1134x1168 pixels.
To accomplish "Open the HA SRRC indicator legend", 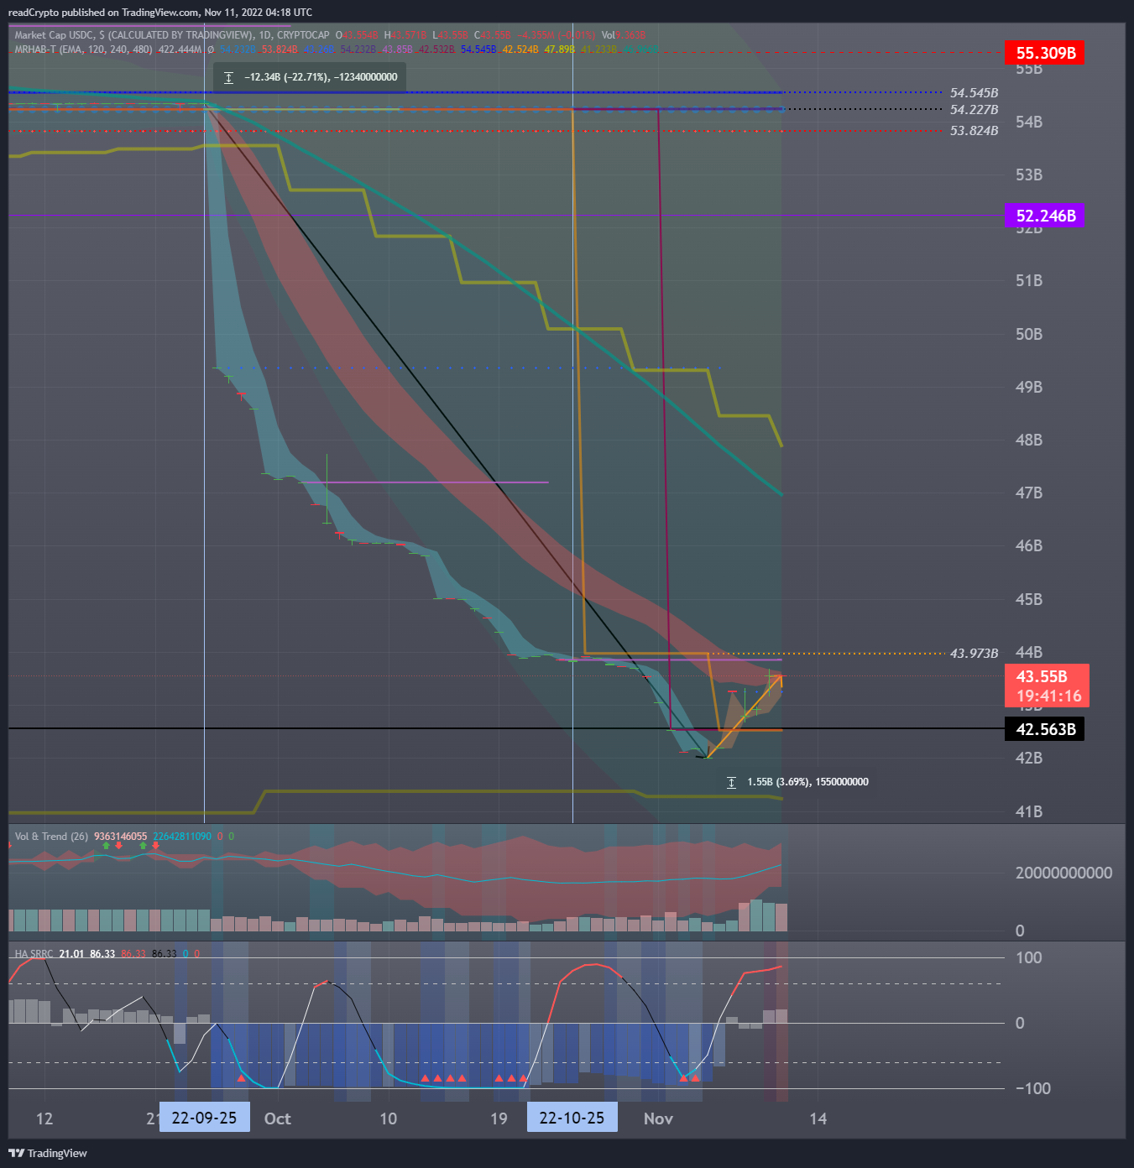I will (x=34, y=954).
